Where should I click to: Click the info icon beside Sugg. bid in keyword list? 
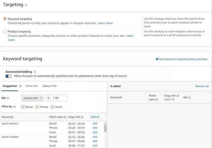(x=82, y=117)
